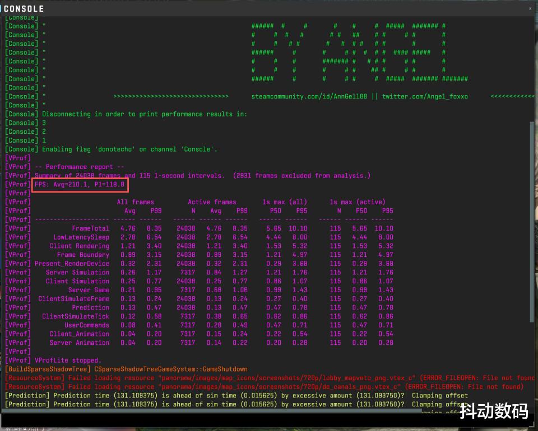
Task: Click the 'Active frames' column header
Action: [212, 202]
